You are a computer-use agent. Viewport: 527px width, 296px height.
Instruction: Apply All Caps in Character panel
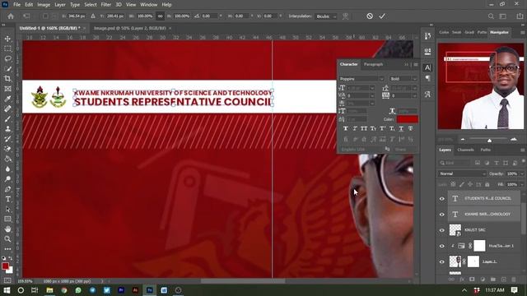364,128
